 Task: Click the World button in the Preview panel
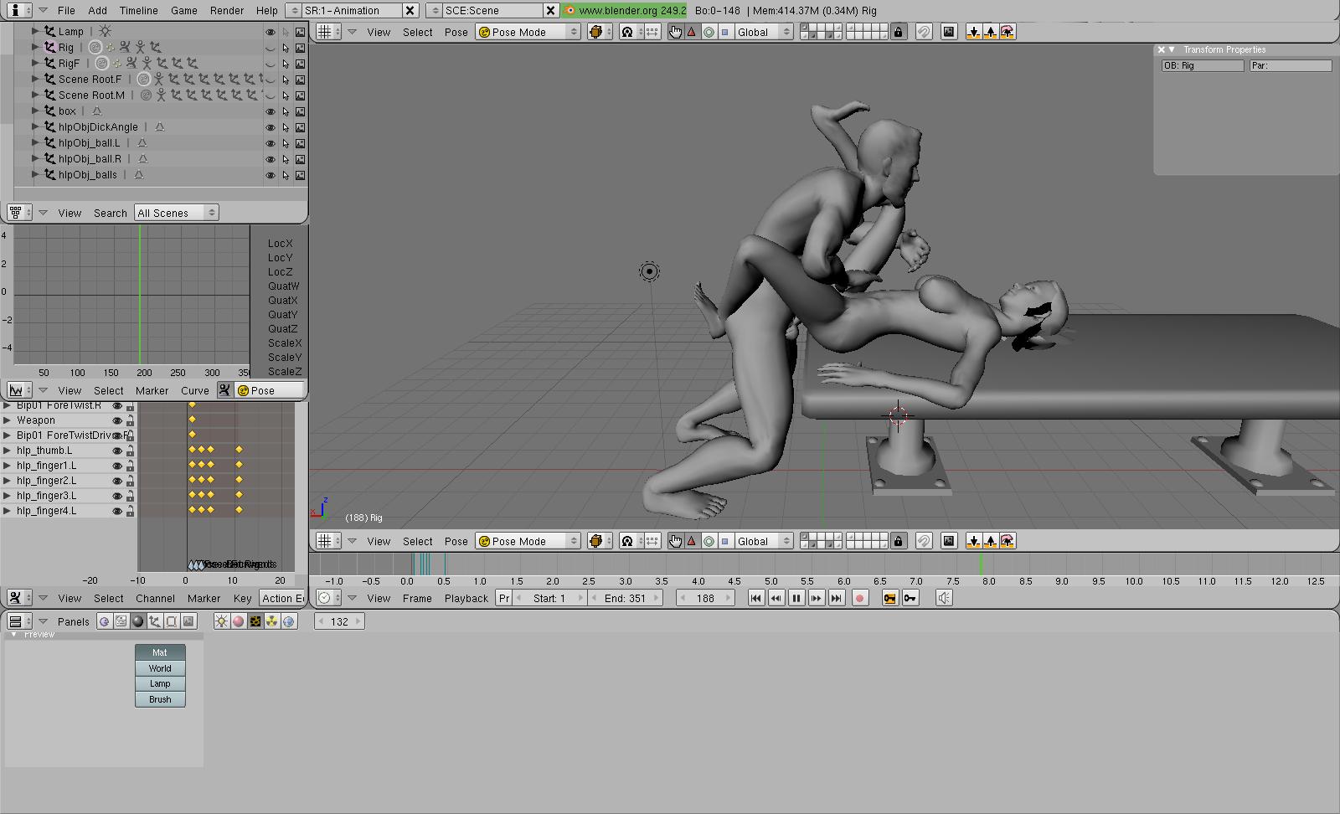[160, 668]
